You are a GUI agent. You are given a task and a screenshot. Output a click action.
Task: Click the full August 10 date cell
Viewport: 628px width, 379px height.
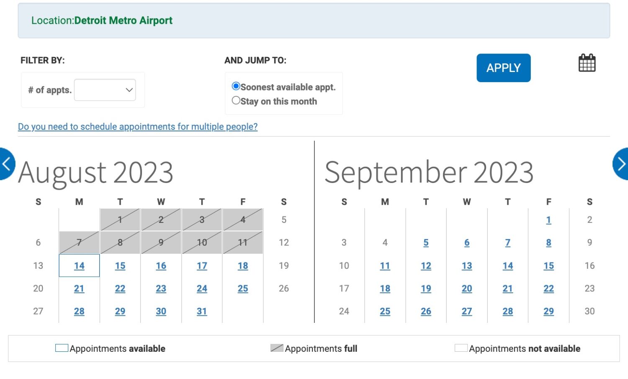[202, 243]
